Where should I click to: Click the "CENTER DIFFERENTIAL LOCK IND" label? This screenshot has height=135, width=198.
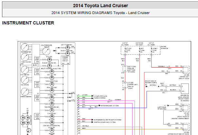(51, 127)
